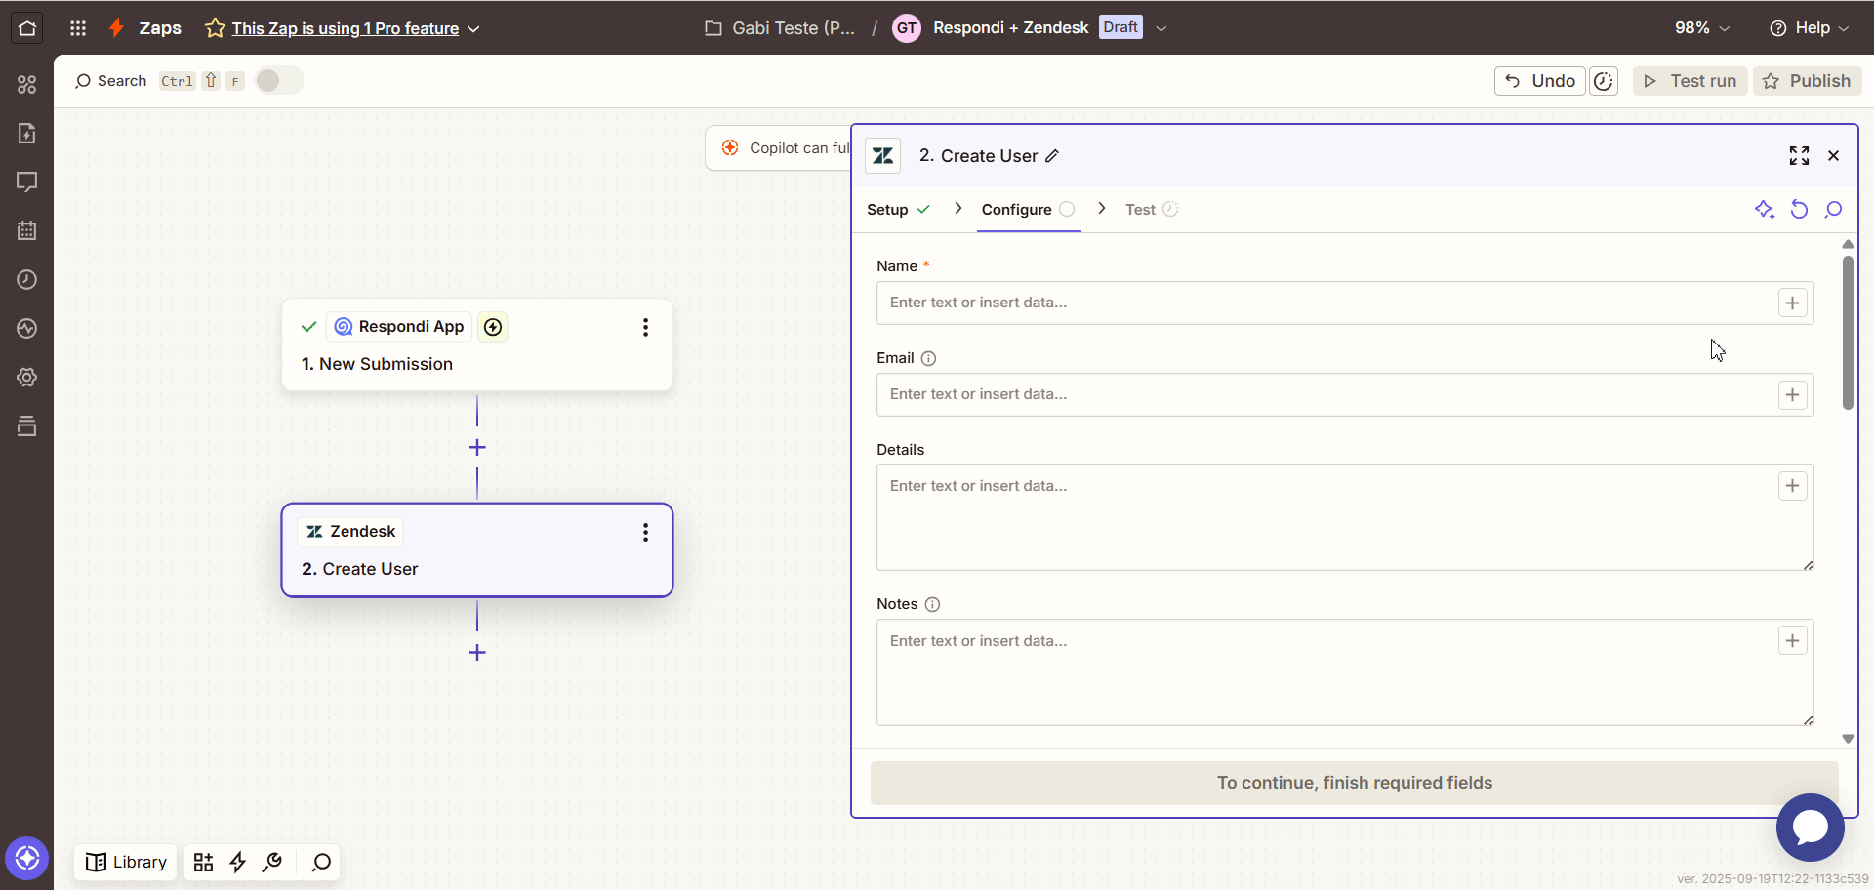Click the Zaps lightning bolt icon

(117, 28)
